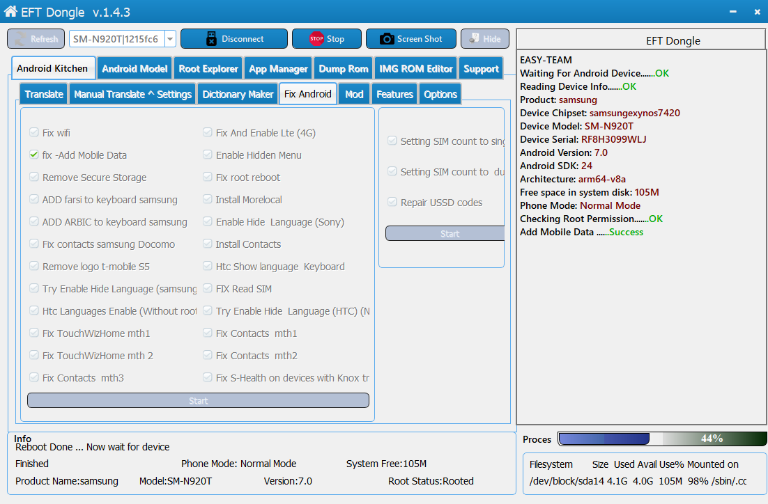The image size is (768, 504).
Task: Toggle Setting SIM count to single
Action: (392, 141)
